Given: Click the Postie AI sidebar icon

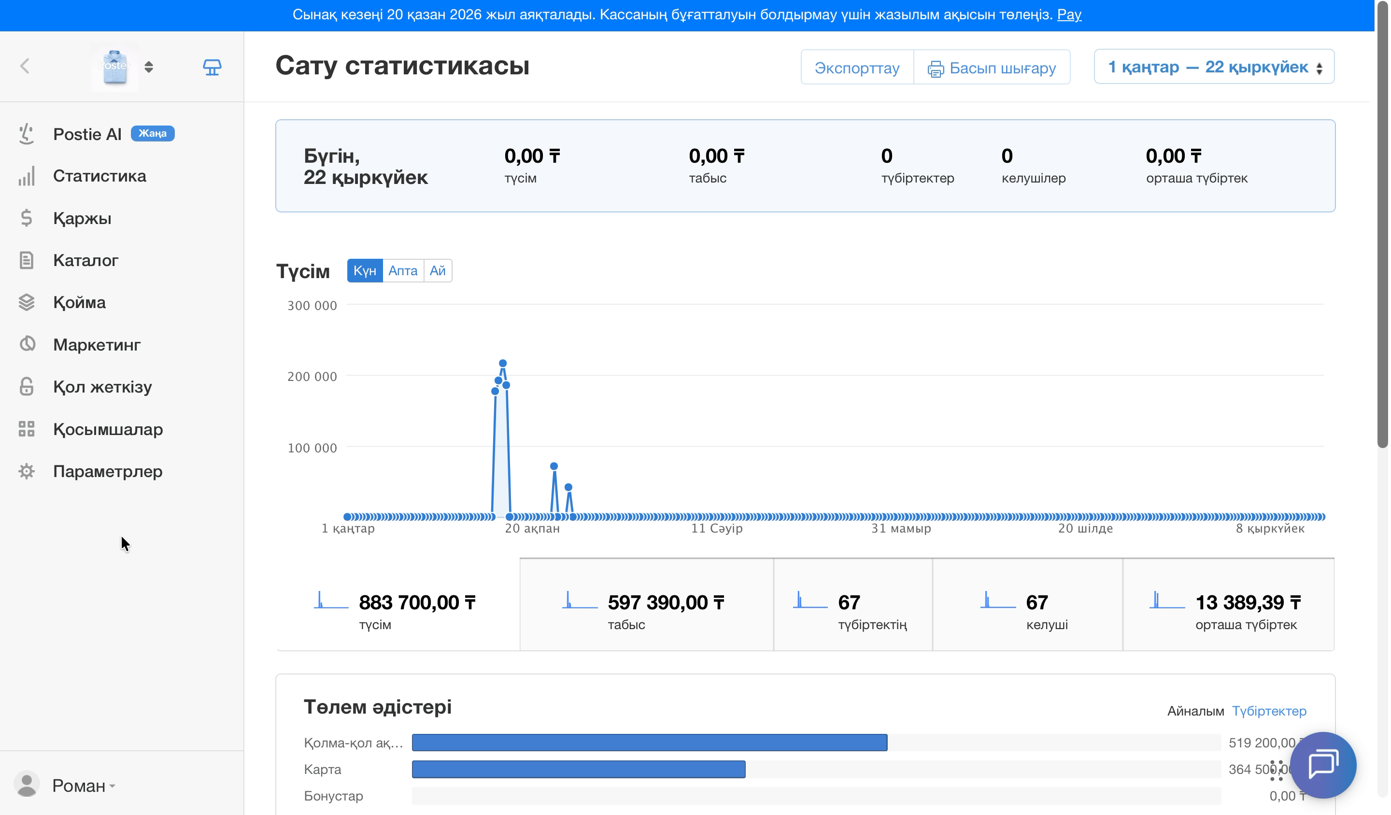Looking at the screenshot, I should coord(27,134).
